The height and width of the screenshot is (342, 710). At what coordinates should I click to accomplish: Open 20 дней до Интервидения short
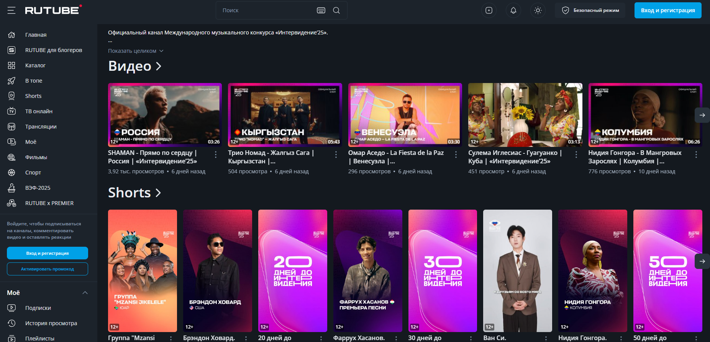(293, 271)
